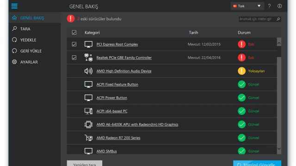Viewport: 296px width, 166px height.
Task: Open the AMD SMBus link
Action: (106, 151)
